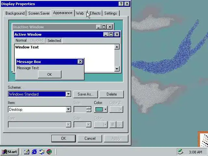The image size is (208, 156).
Task: Expand the Item dropdown arrow
Action: [69, 110]
